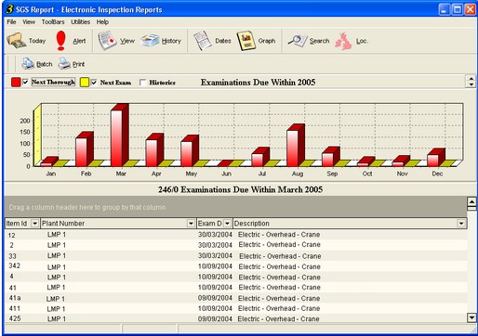This screenshot has height=336, width=478.
Task: Click the Today button label
Action: [37, 41]
